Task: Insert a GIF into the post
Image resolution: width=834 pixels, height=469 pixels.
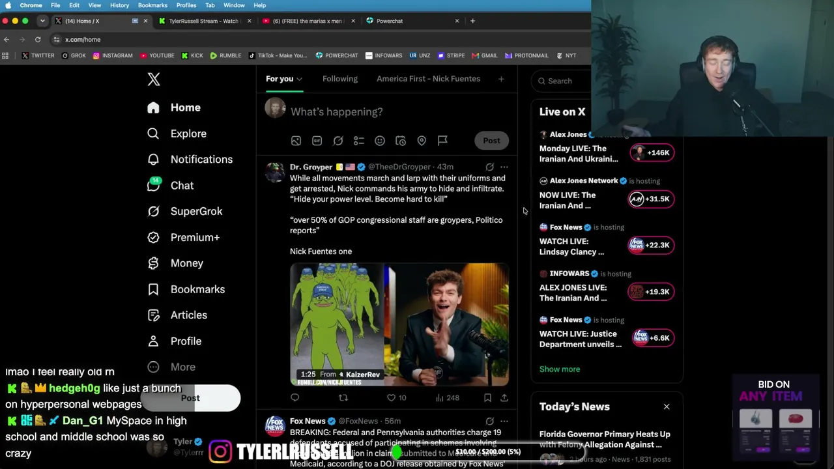Action: pos(317,141)
